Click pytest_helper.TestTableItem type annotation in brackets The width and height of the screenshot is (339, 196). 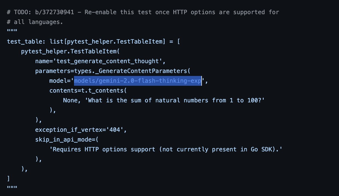[114, 42]
